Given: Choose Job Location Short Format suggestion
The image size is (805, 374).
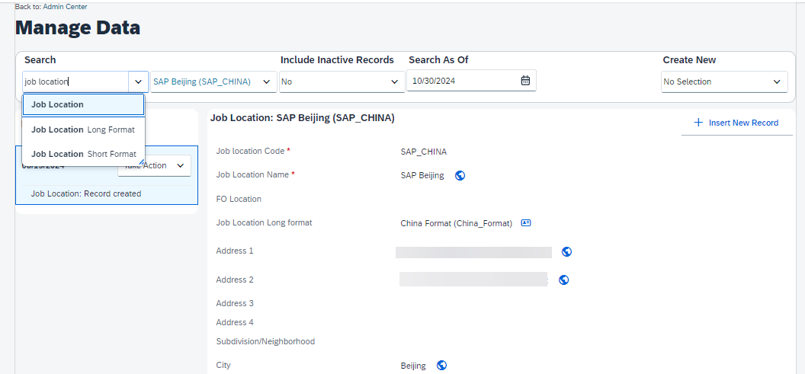Looking at the screenshot, I should click(x=84, y=154).
